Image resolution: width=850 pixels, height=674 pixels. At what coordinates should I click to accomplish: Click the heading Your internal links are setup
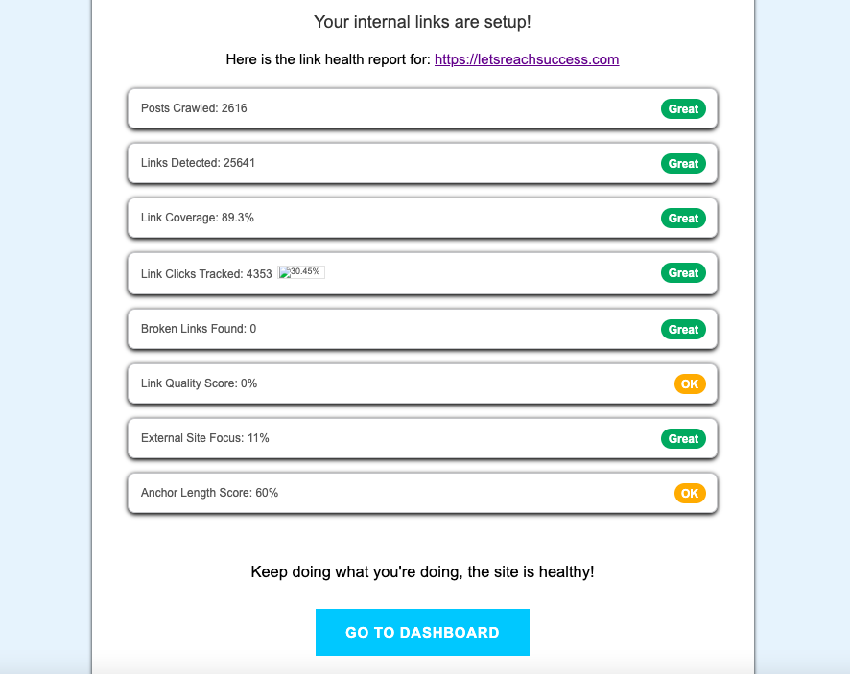(x=422, y=21)
